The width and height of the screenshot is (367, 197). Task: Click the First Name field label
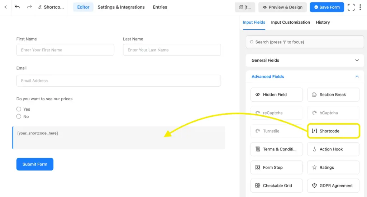pos(27,39)
